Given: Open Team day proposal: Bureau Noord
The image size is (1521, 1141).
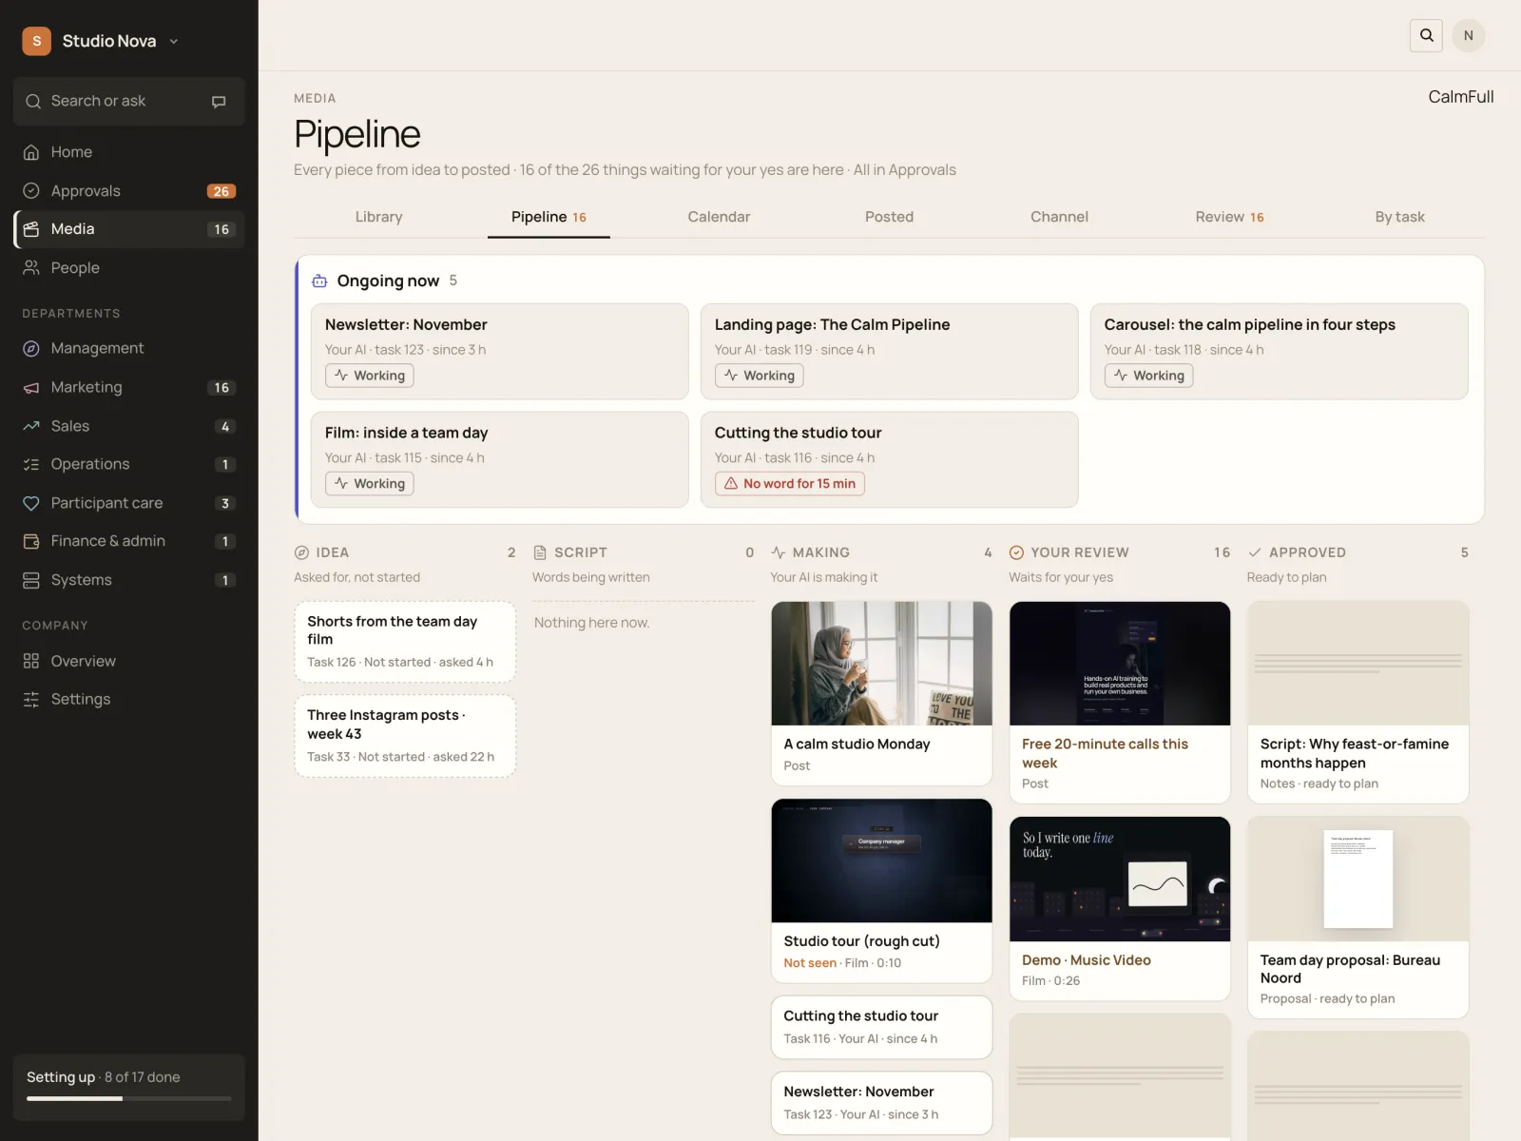Looking at the screenshot, I should pyautogui.click(x=1357, y=918).
